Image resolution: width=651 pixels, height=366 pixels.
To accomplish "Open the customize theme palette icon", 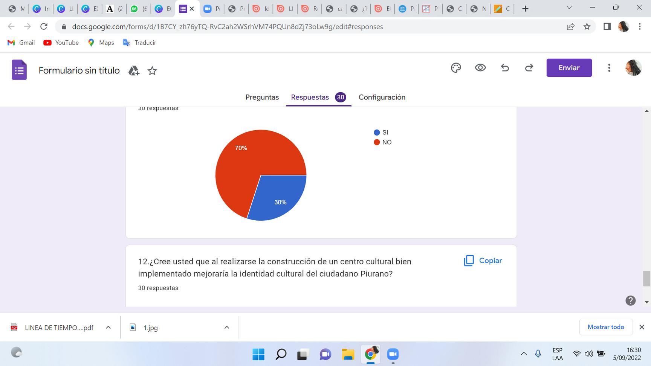I will pyautogui.click(x=456, y=68).
